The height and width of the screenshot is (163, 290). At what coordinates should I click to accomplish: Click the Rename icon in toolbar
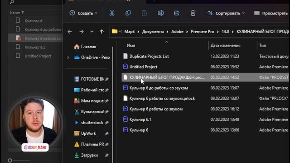[160, 13]
